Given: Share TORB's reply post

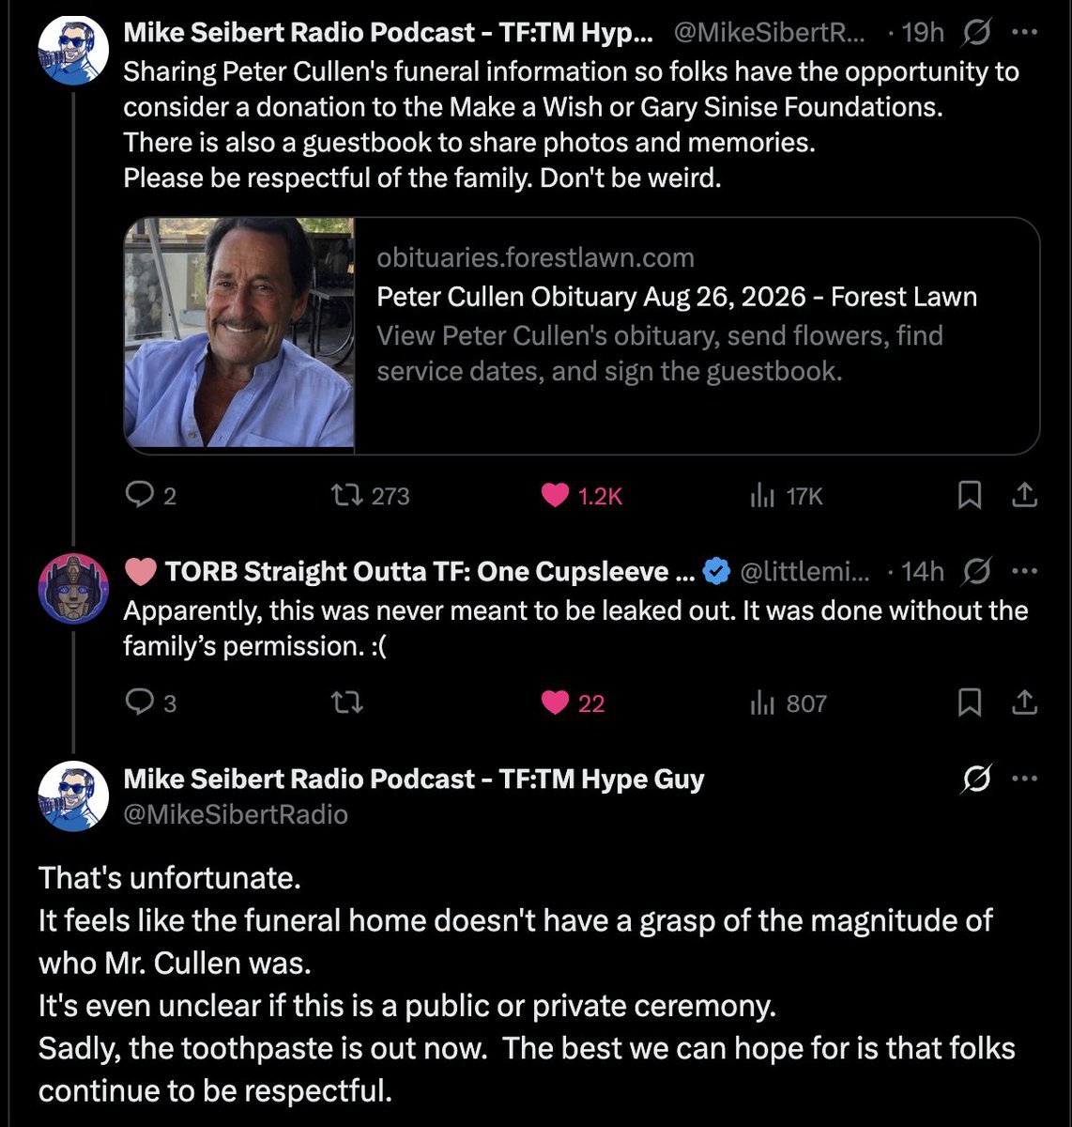Looking at the screenshot, I should (x=1024, y=702).
